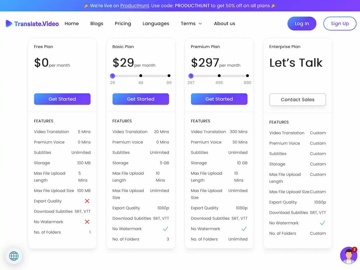Viewport: 360px width, 270px height.
Task: Open the Blogs section
Action: point(97,23)
